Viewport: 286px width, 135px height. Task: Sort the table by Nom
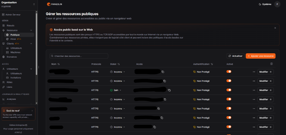click(x=55, y=64)
